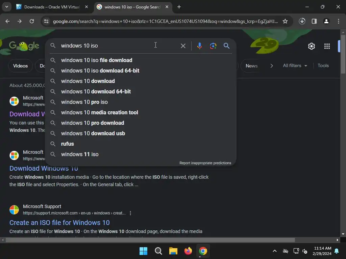Click the browser back arrow
This screenshot has width=346, height=259.
point(7,21)
